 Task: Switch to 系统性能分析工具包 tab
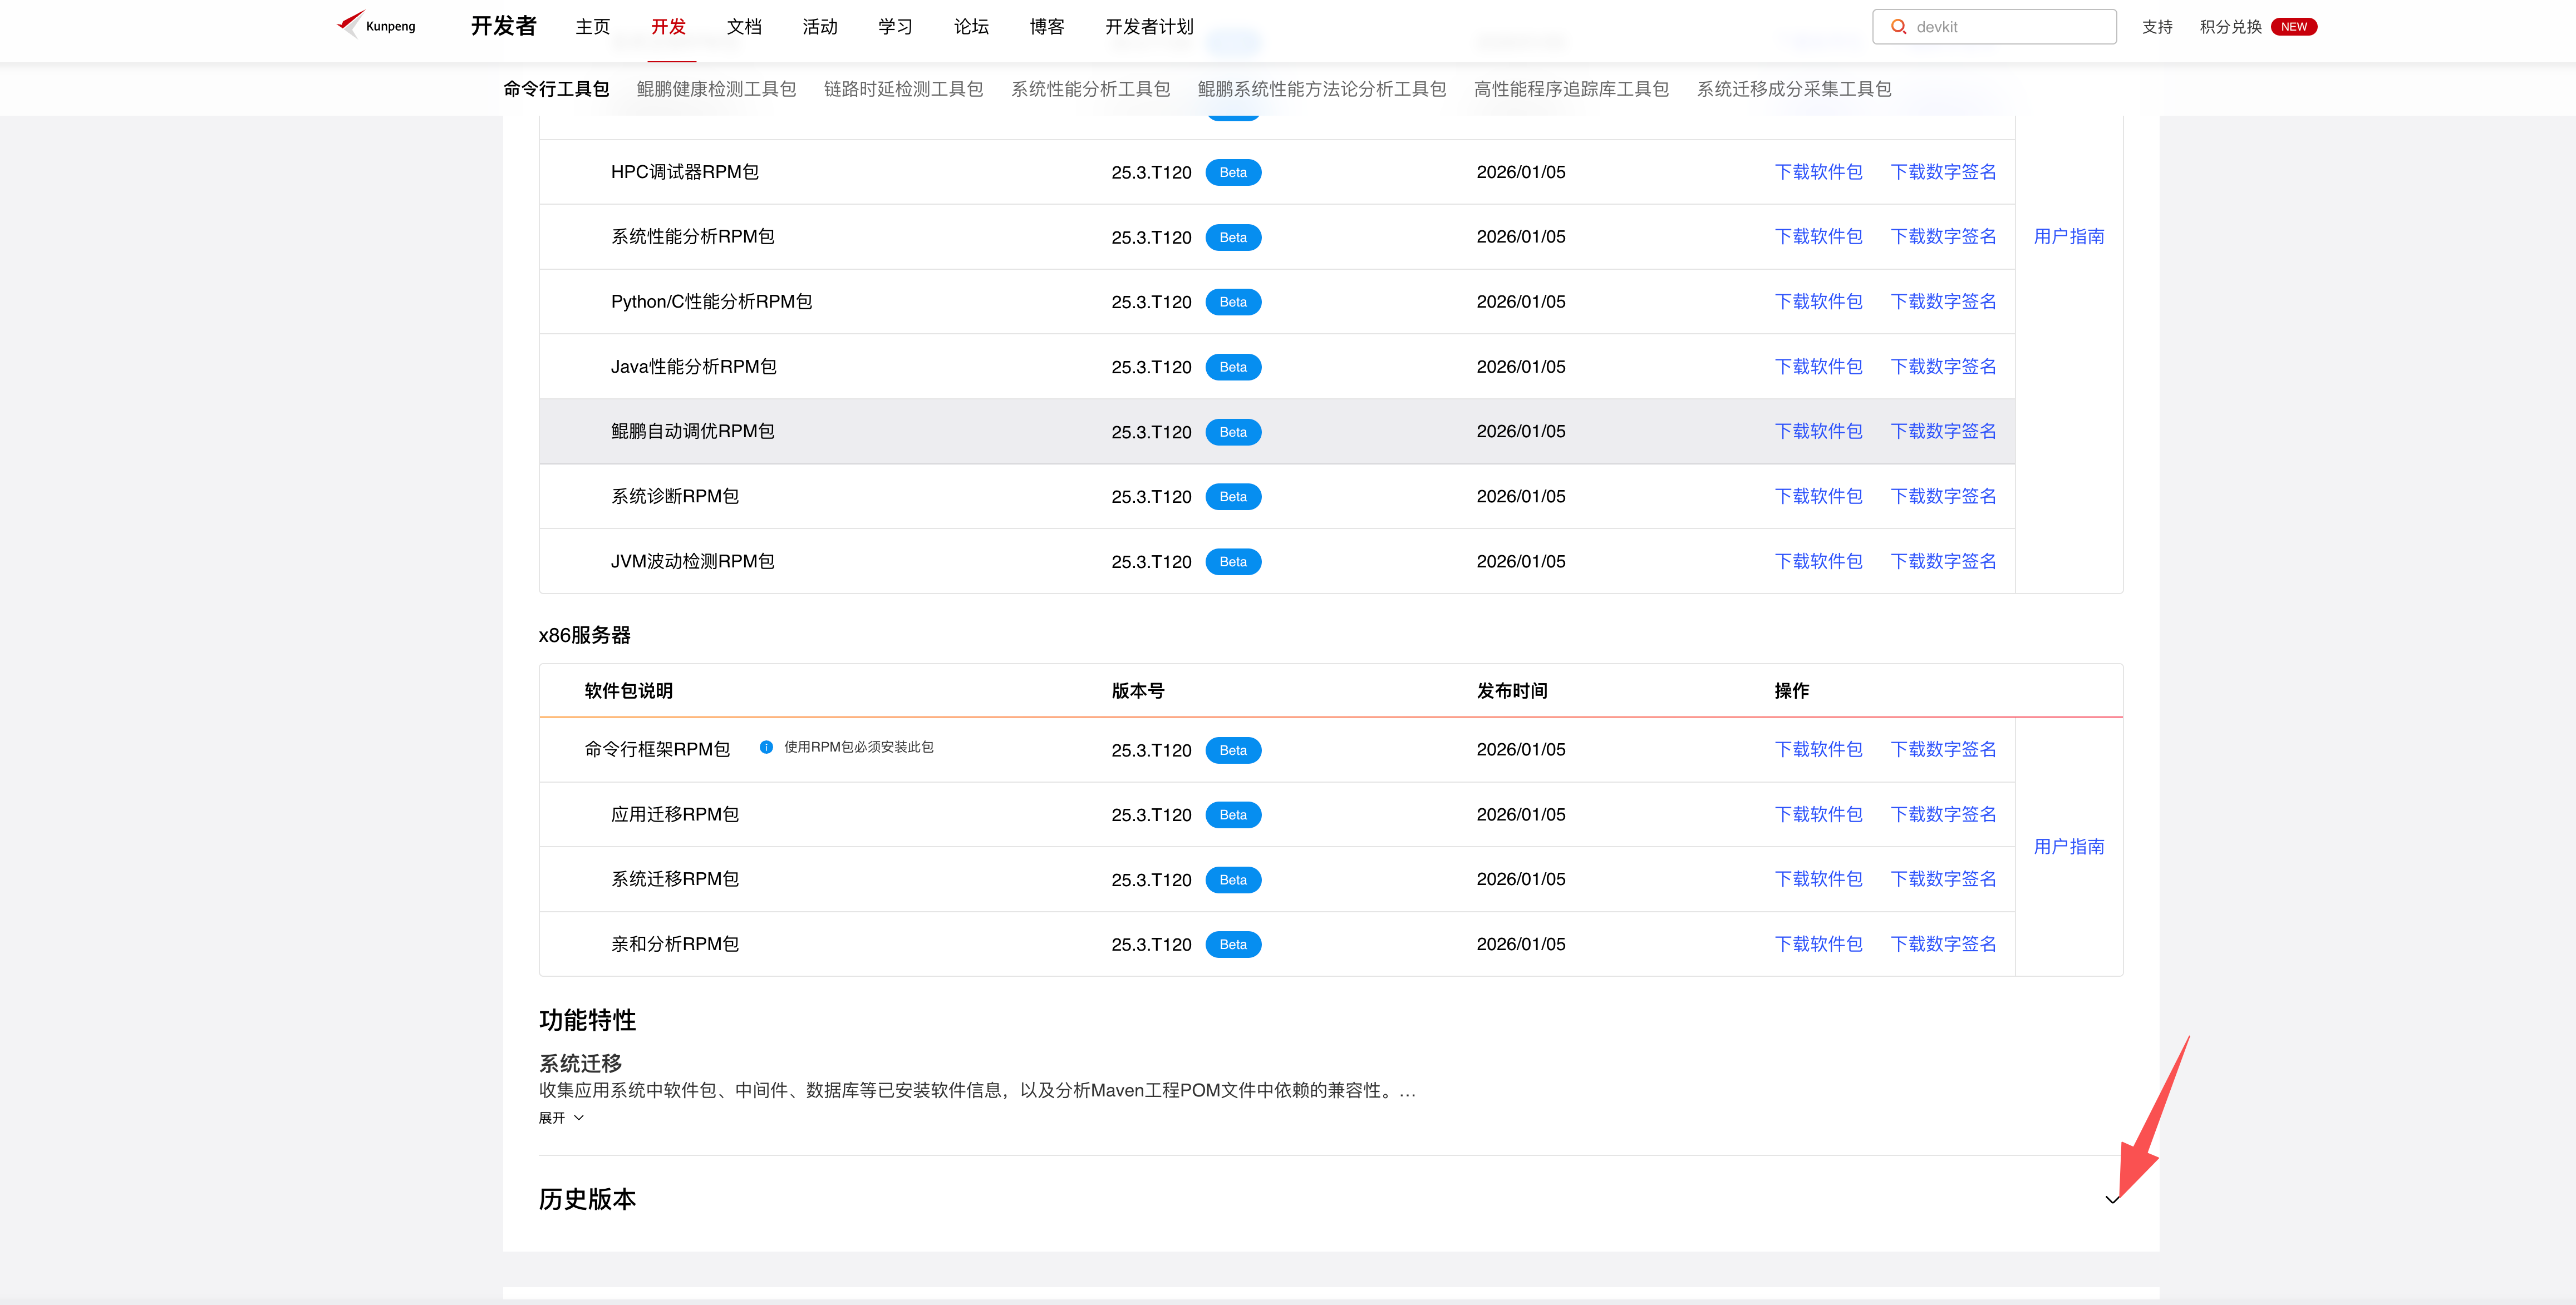tap(1090, 89)
